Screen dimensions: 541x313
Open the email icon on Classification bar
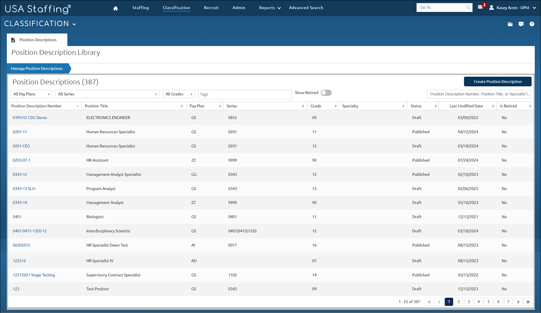pyautogui.click(x=510, y=24)
